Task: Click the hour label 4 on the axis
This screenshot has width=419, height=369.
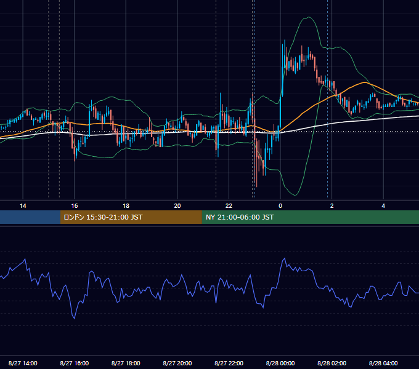Action: [383, 205]
